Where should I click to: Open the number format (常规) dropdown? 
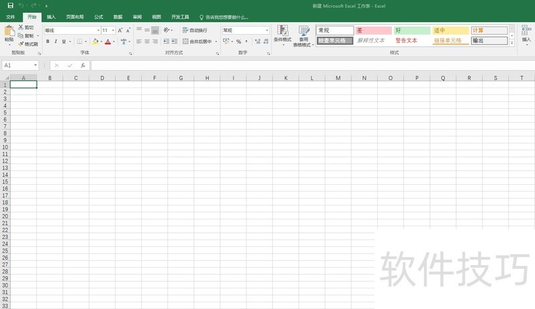(267, 30)
